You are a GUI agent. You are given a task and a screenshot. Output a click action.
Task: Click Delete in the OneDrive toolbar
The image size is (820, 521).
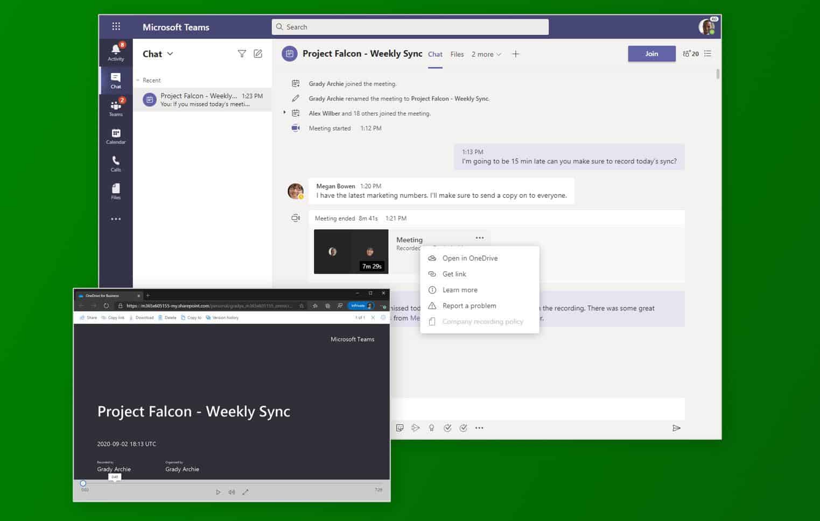click(x=167, y=318)
